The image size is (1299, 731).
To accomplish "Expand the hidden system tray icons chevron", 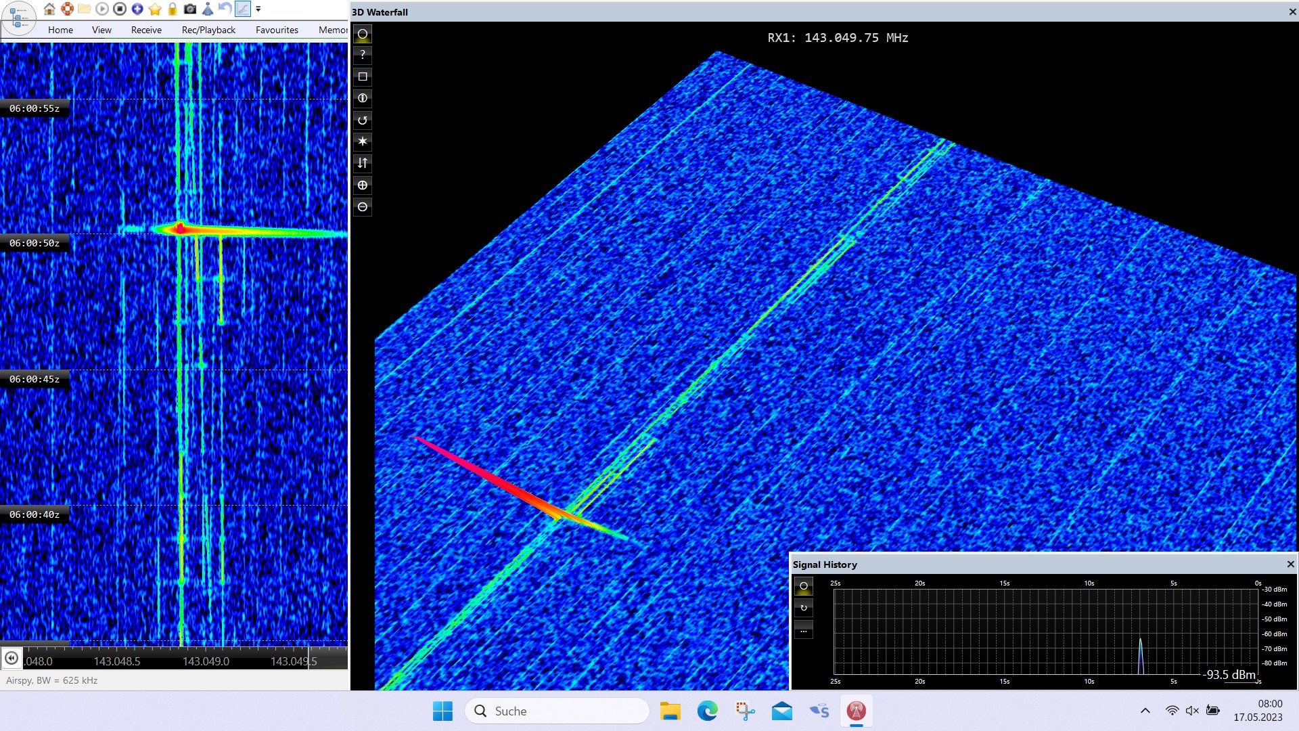I will click(x=1145, y=711).
